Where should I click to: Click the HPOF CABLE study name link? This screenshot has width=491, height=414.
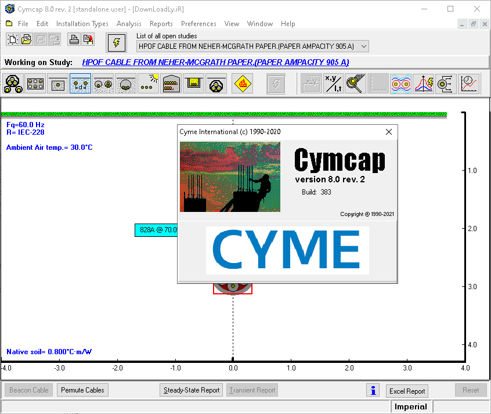(x=215, y=62)
